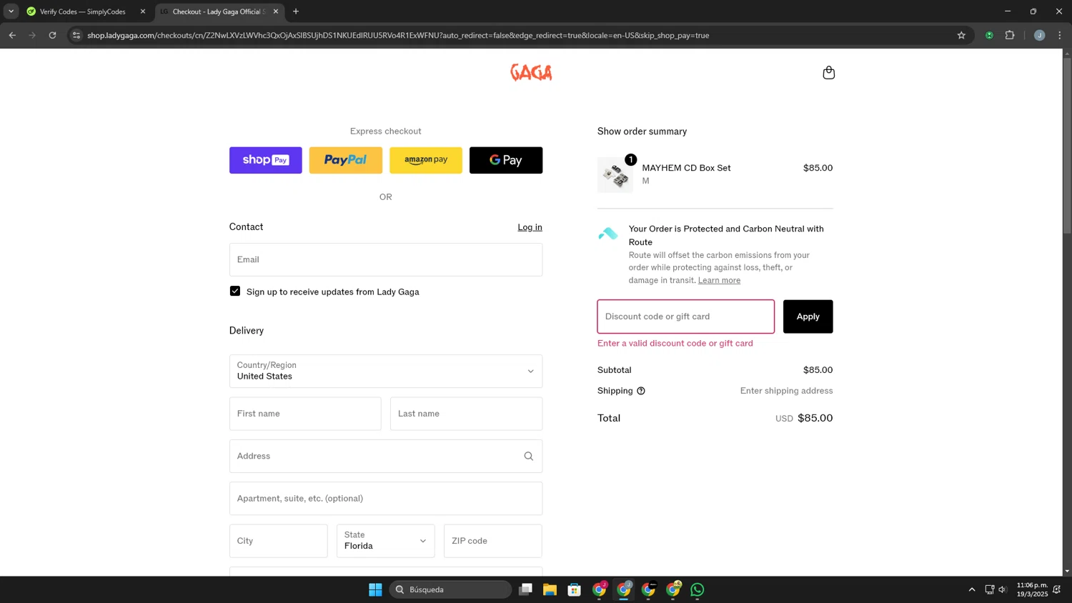Open Task View from the taskbar
The height and width of the screenshot is (603, 1072).
(525, 589)
